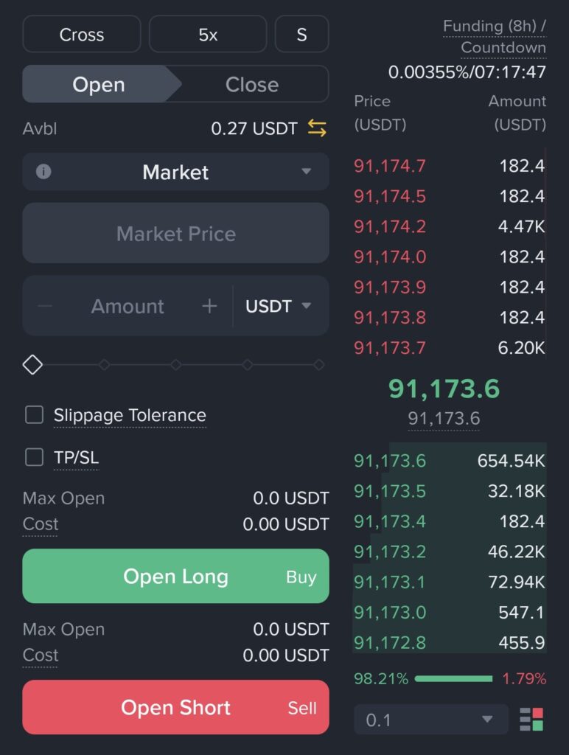The height and width of the screenshot is (755, 569).
Task: Click the order book layout icon
Action: click(531, 719)
